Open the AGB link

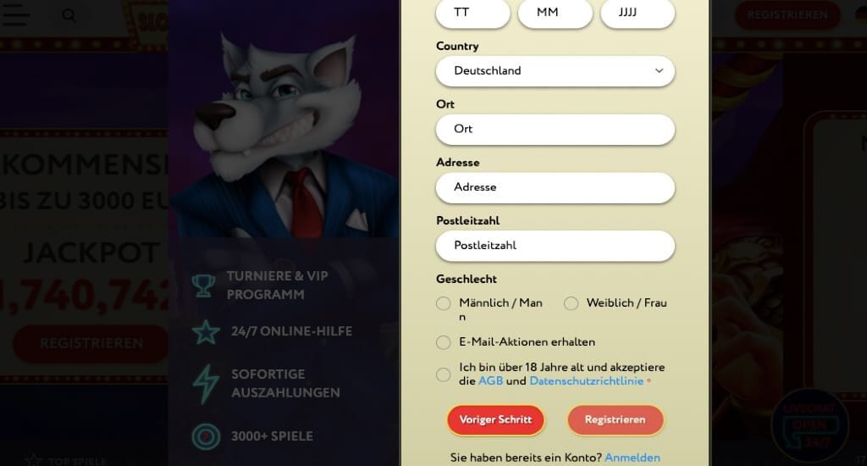[x=490, y=380]
